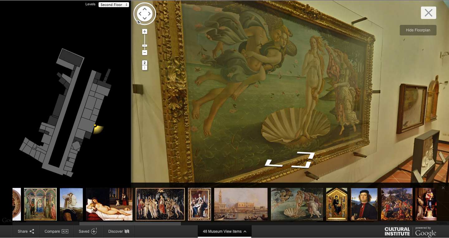
Task: Click the compass north N marker
Action: point(138,22)
